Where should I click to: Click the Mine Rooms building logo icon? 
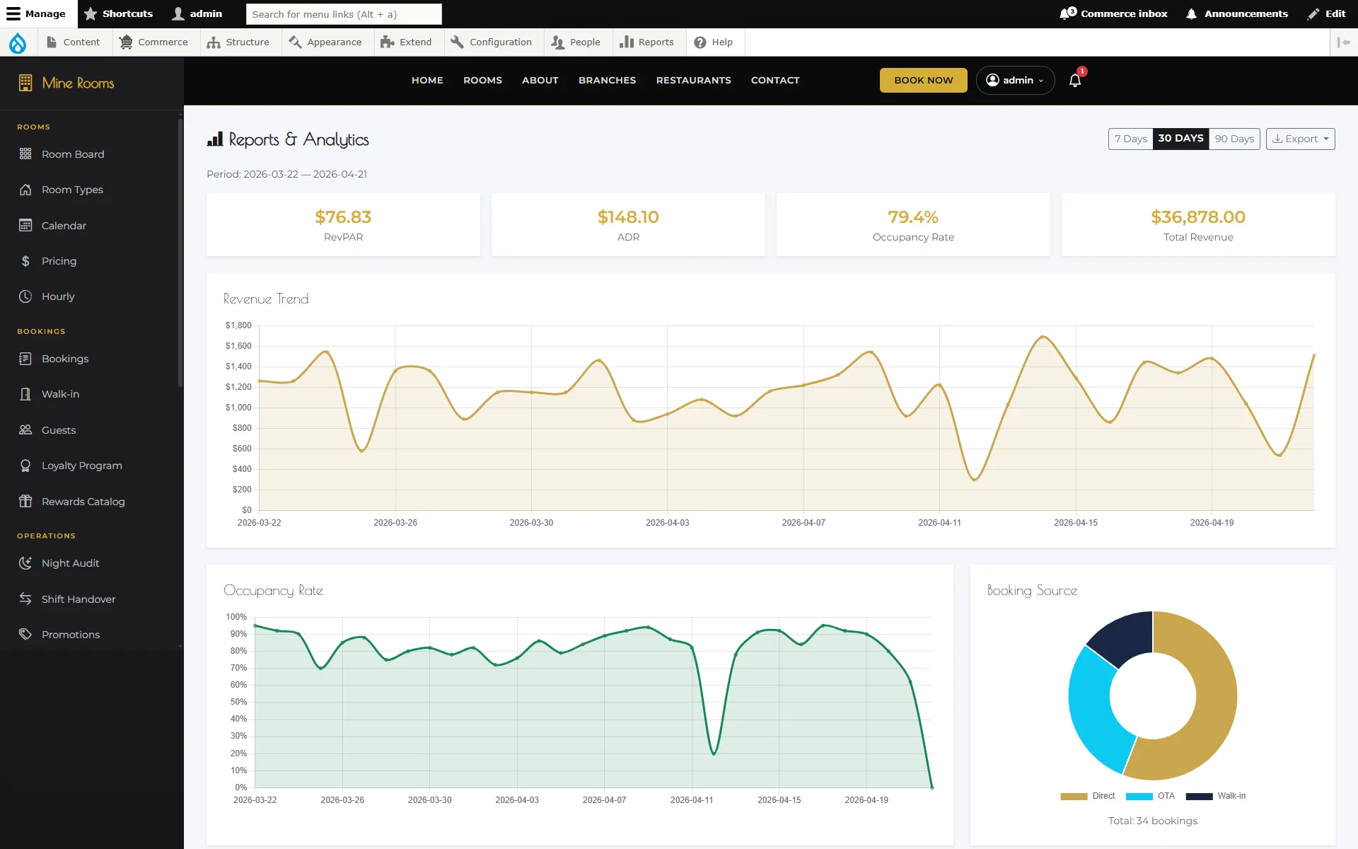[x=25, y=83]
